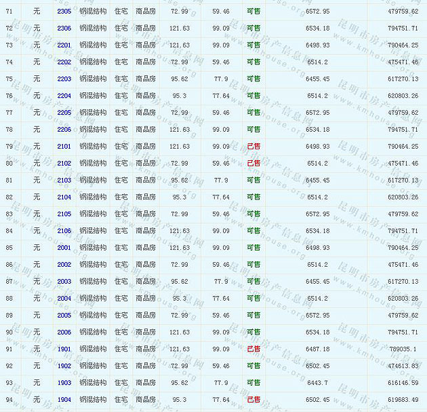Open details for room 2203
The image size is (427, 412).
coord(64,79)
